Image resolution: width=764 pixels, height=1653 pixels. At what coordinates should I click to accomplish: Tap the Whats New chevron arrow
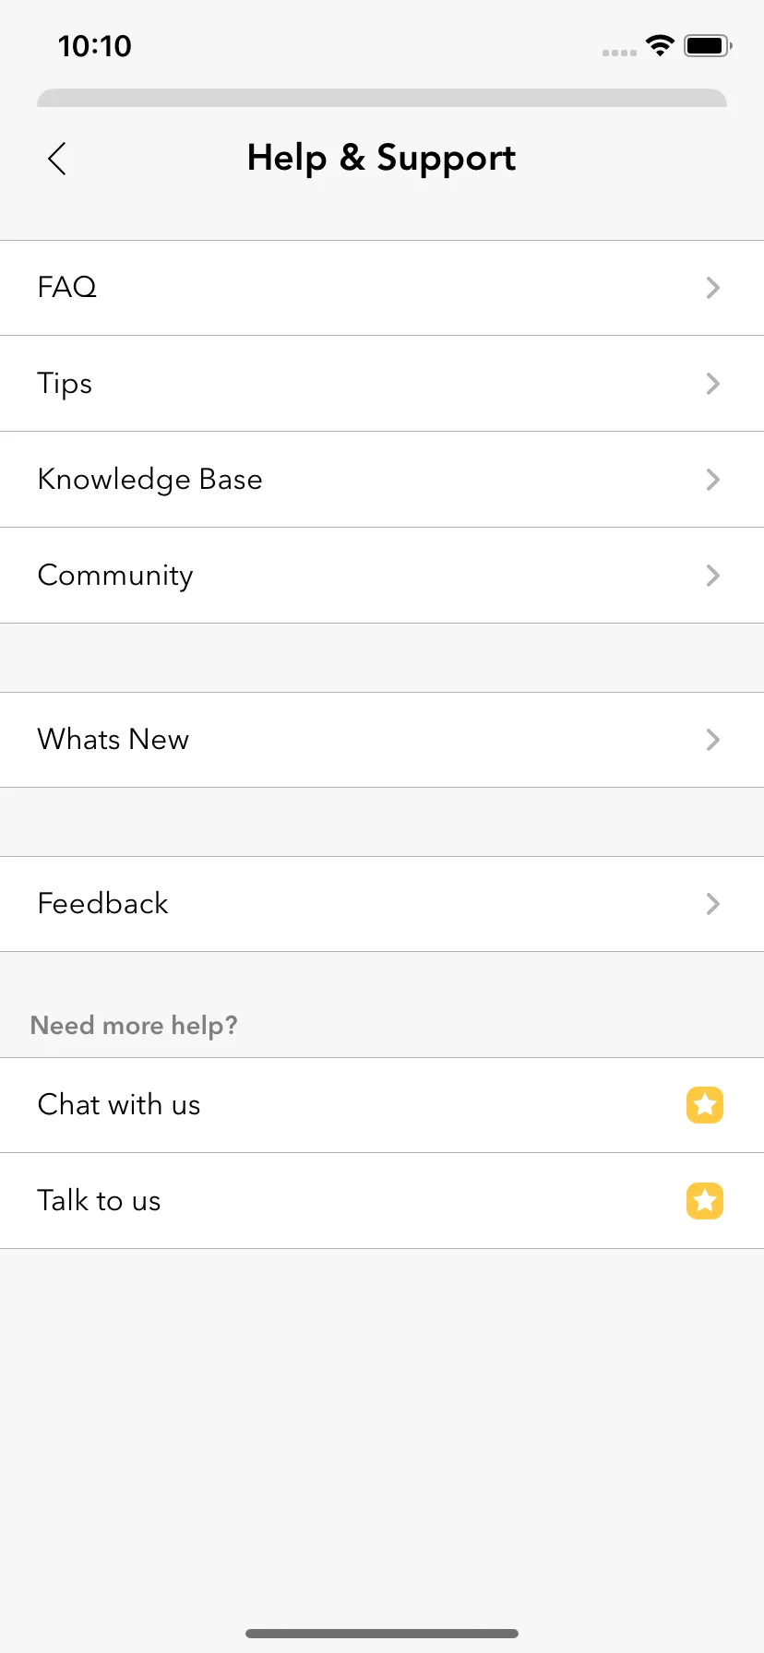pyautogui.click(x=712, y=740)
